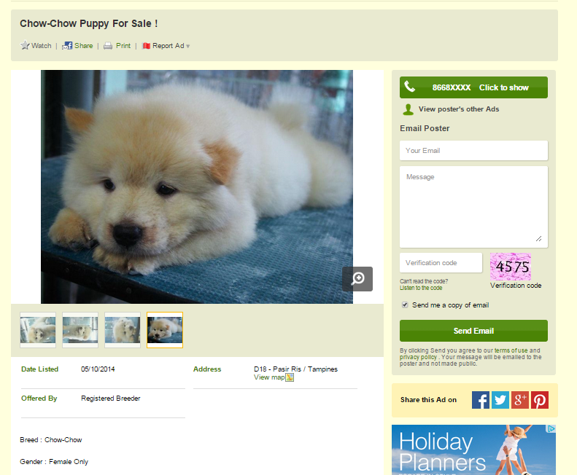Click into the Your Email field
The image size is (577, 475).
tap(473, 150)
